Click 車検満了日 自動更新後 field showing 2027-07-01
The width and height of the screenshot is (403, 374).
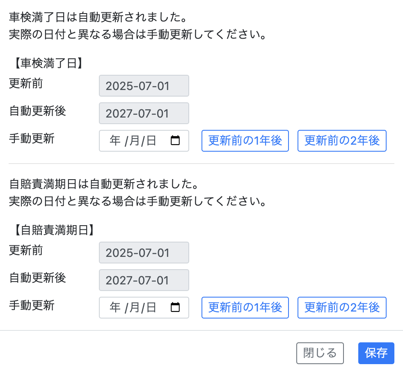(x=144, y=113)
